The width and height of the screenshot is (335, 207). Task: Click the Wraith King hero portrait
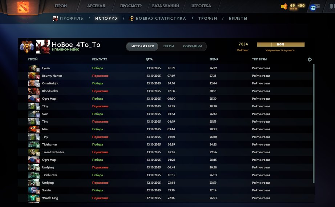pyautogui.click(x=33, y=198)
